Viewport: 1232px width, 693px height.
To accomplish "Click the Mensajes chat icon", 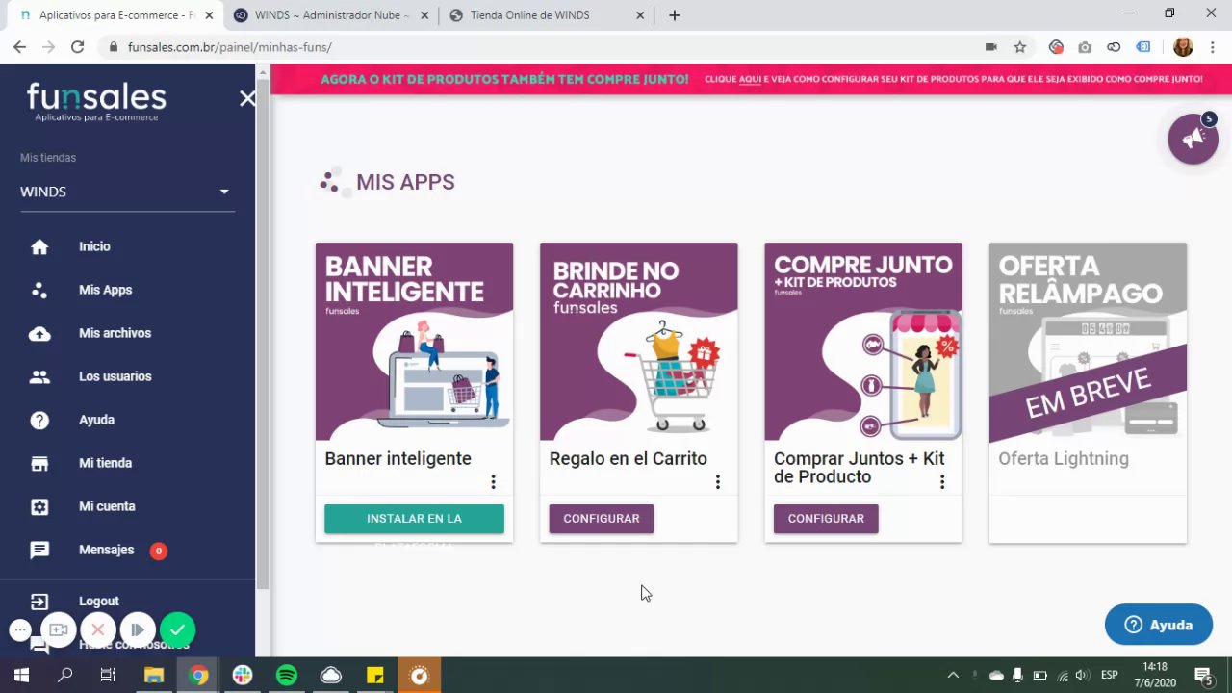I will coord(39,551).
